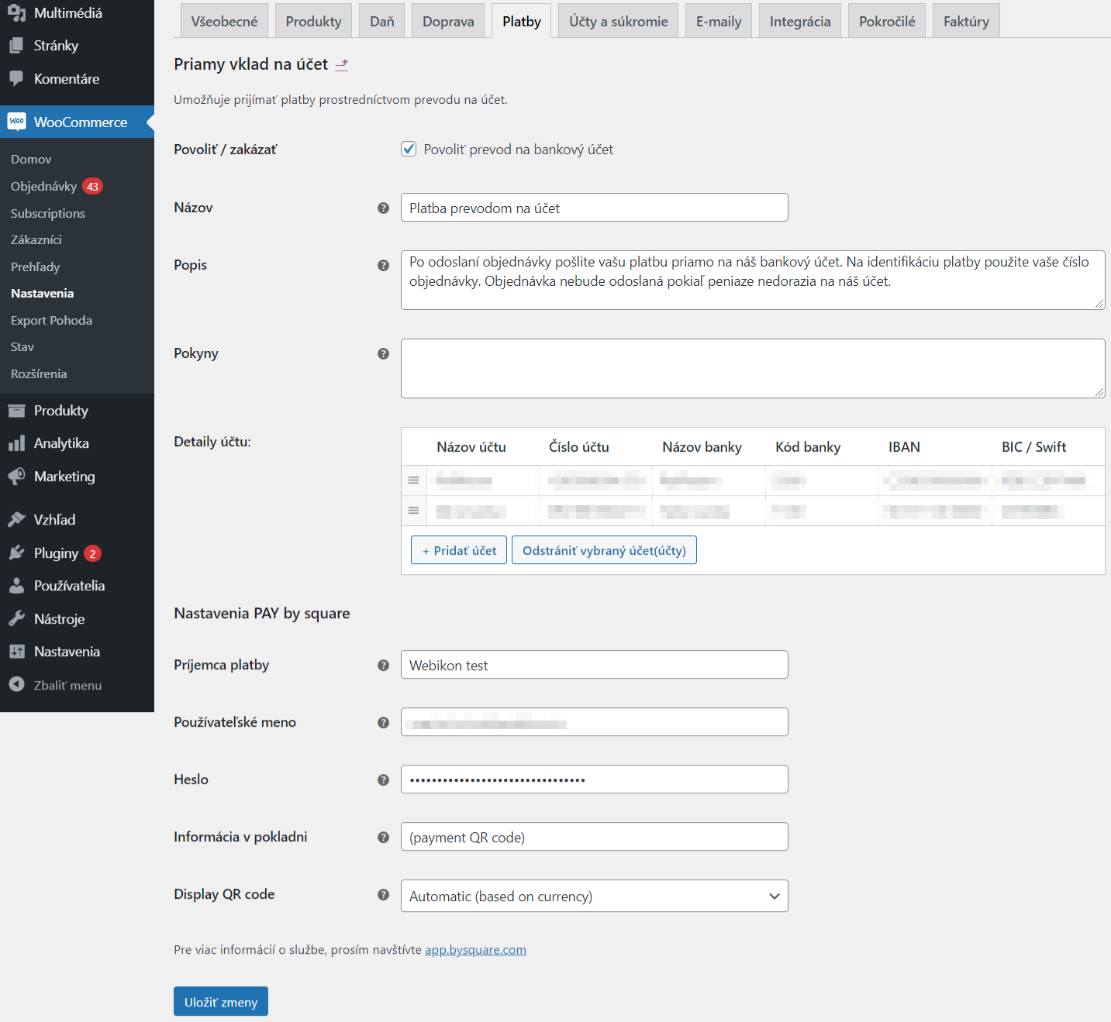
Task: Click Odstrániť vybraný účet(účty) button
Action: point(604,550)
